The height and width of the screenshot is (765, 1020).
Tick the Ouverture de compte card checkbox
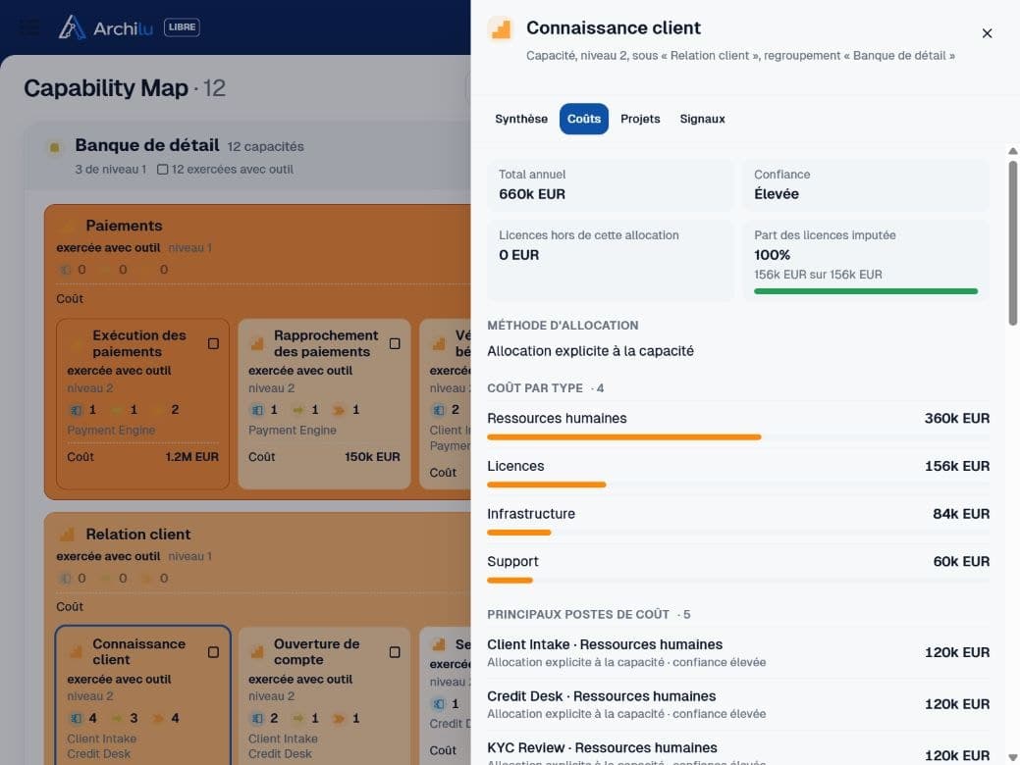click(395, 652)
